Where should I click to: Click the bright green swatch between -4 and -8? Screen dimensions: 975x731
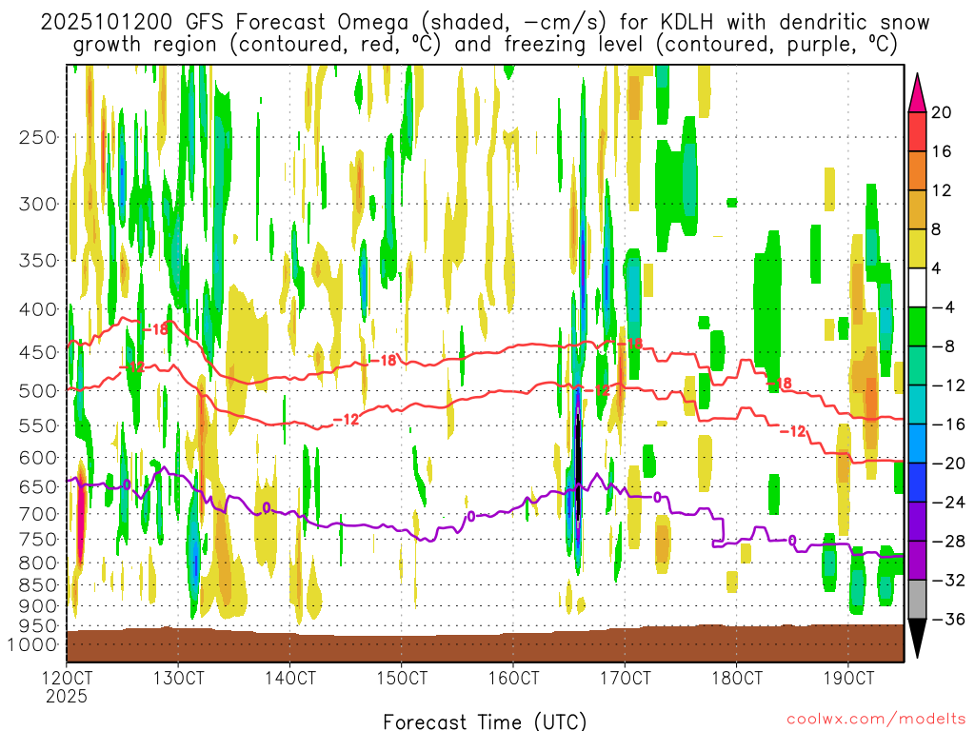[917, 327]
